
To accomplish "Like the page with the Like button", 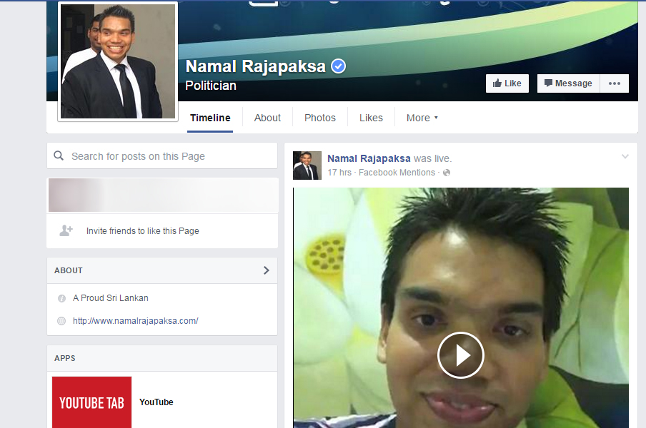I will click(507, 83).
